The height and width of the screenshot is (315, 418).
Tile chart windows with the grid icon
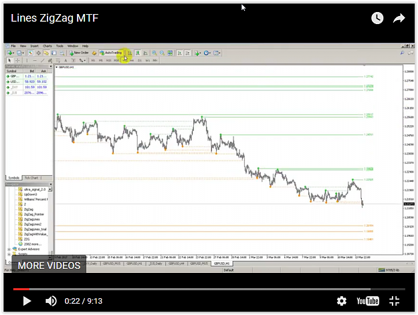[x=170, y=53]
